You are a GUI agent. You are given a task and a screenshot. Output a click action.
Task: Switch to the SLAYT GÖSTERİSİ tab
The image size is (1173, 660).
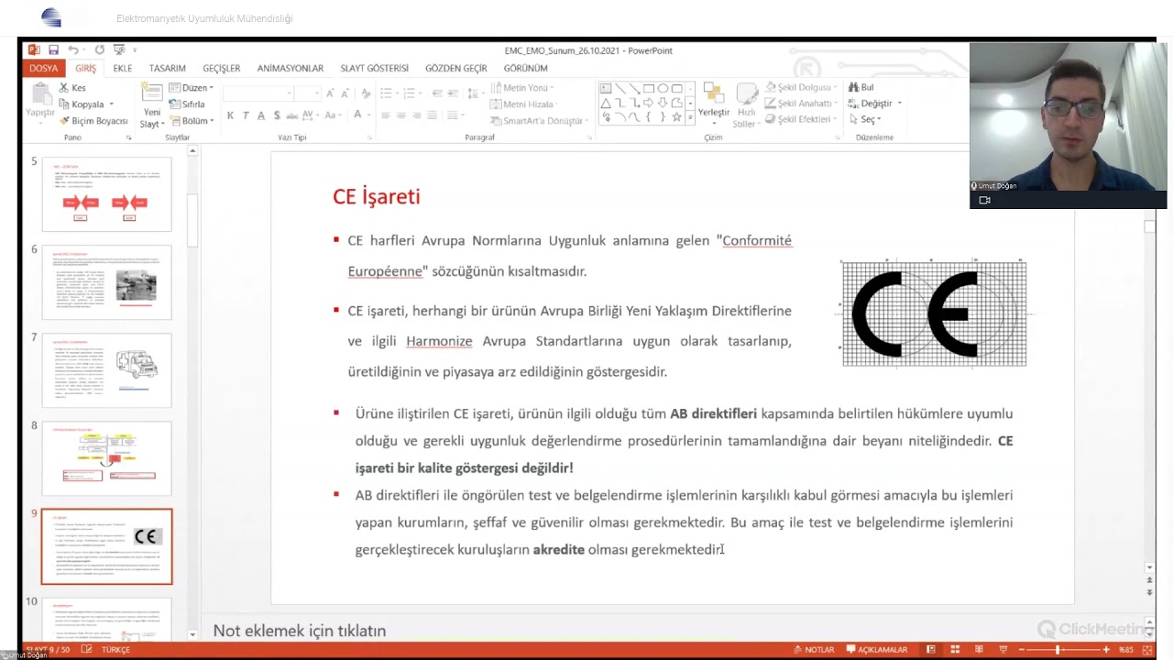[x=375, y=68]
